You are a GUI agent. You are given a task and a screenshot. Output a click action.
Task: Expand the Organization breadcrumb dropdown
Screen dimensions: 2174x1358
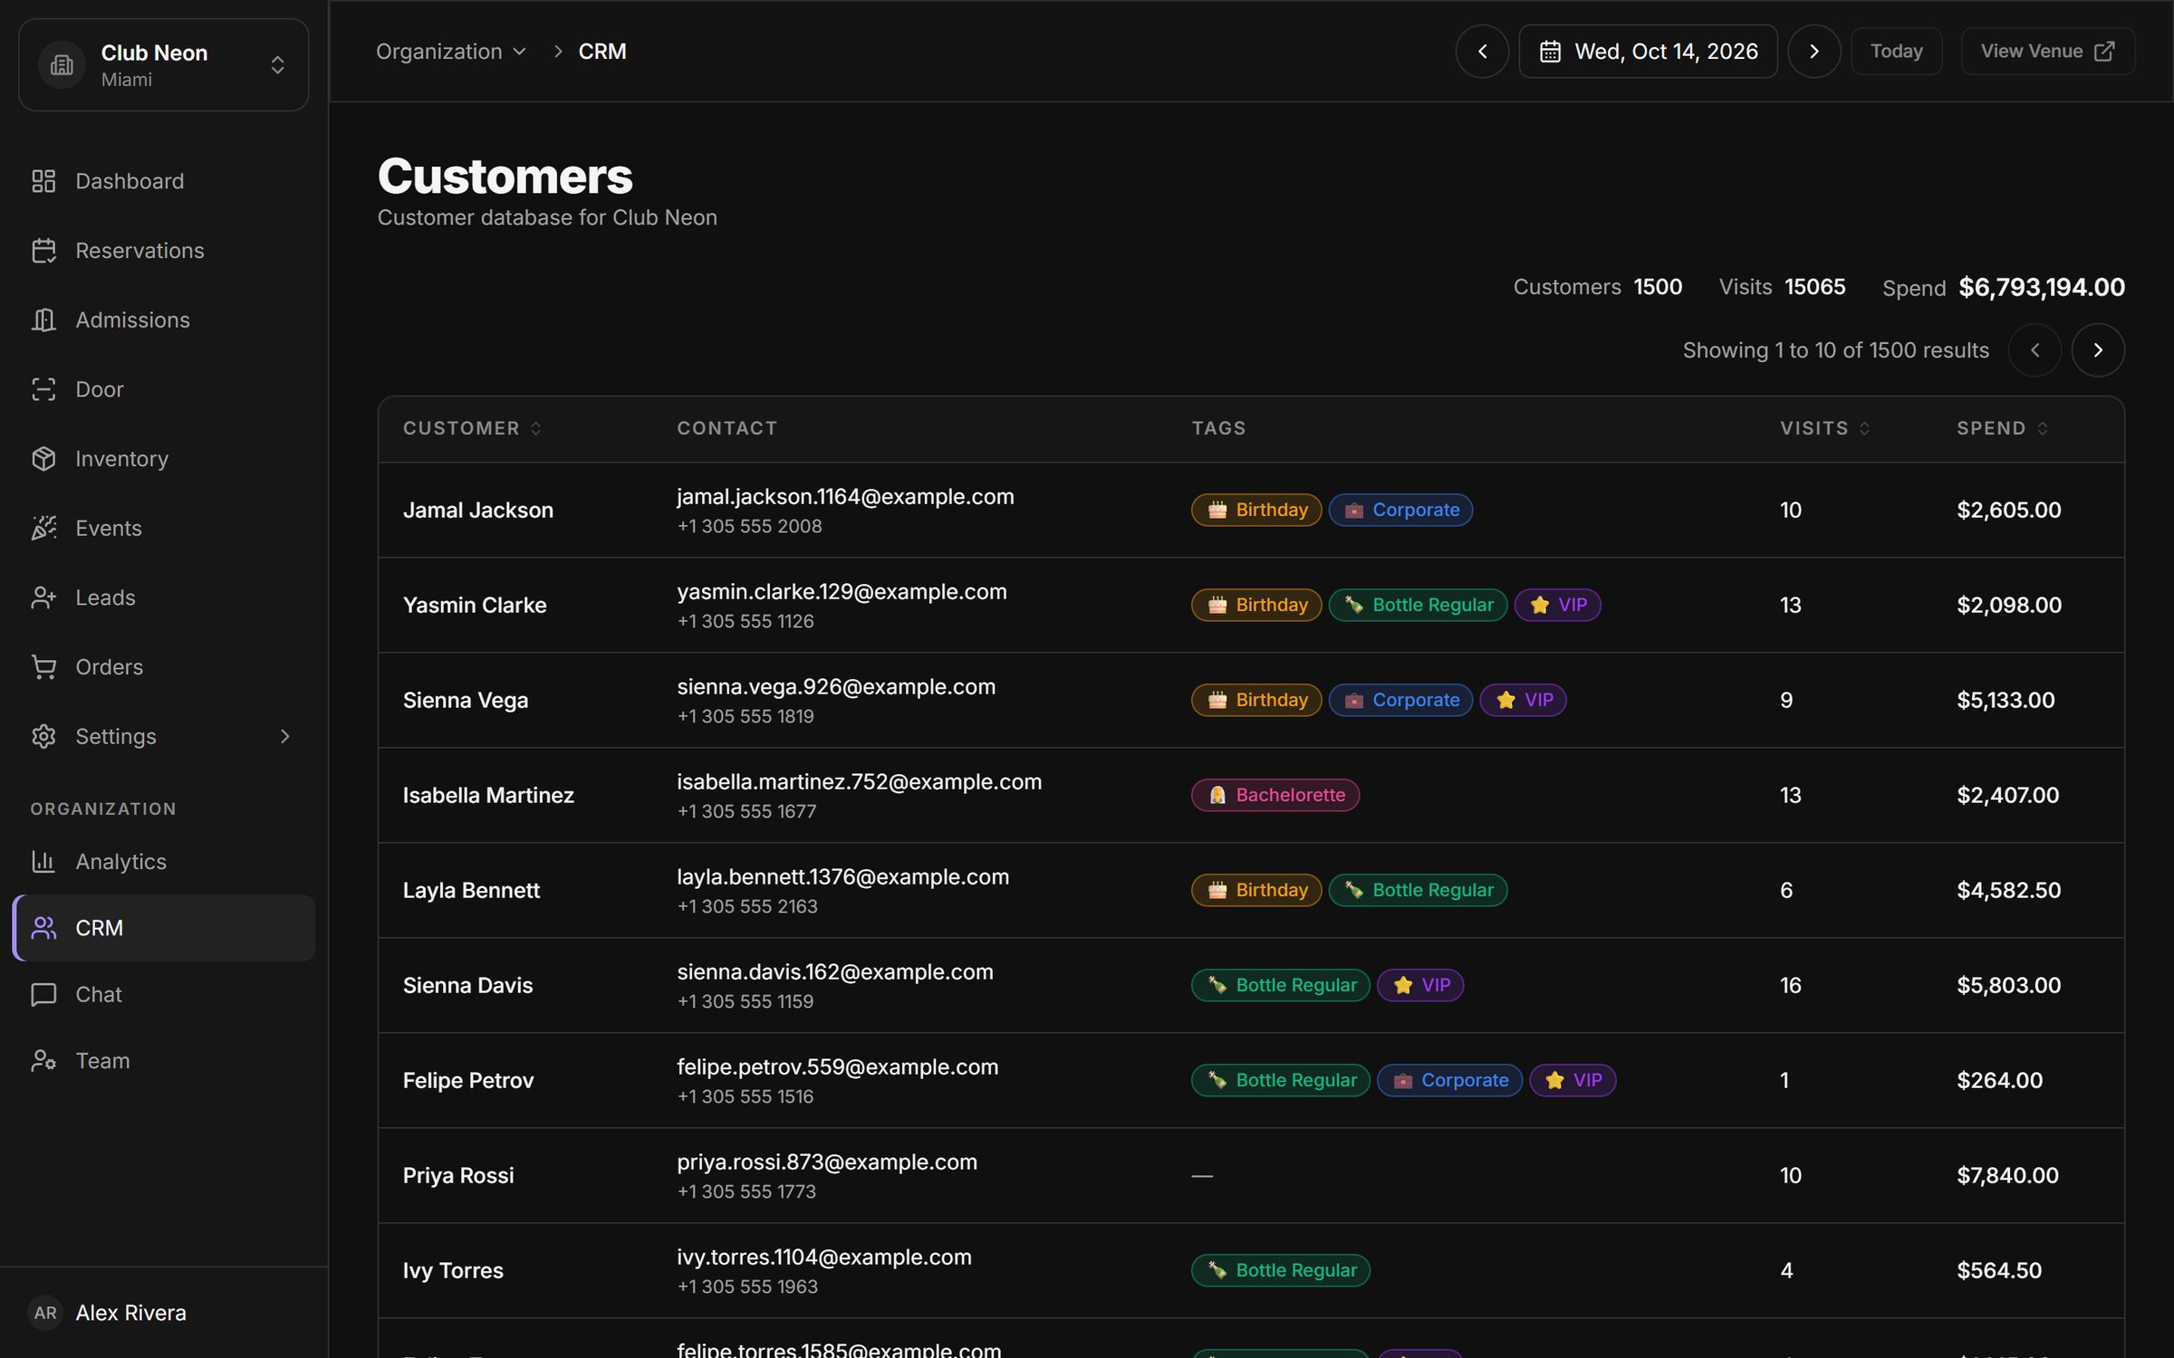[x=450, y=52]
